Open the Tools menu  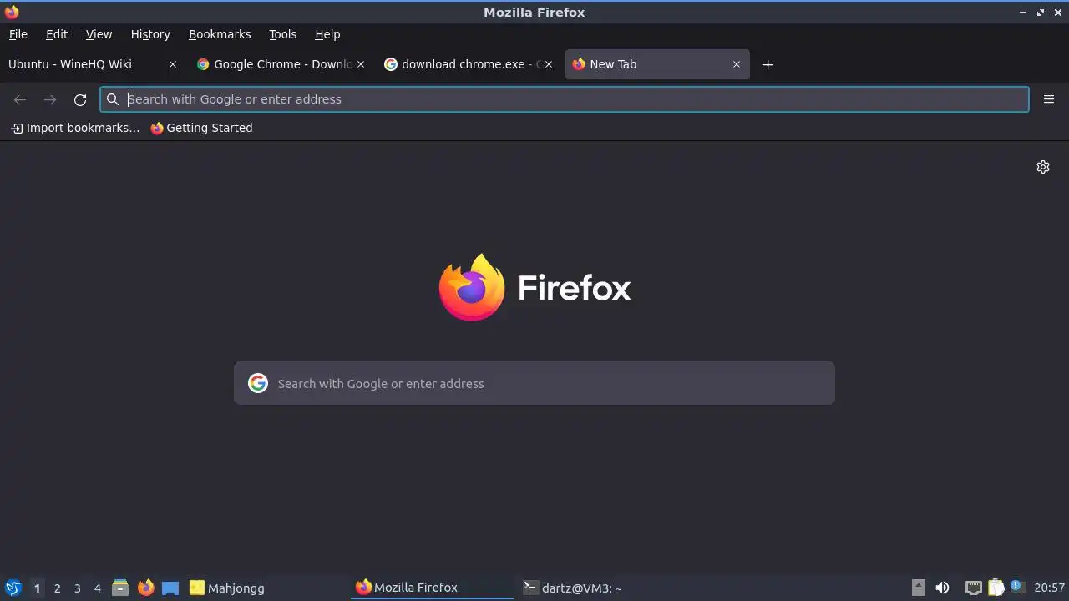[x=282, y=34]
